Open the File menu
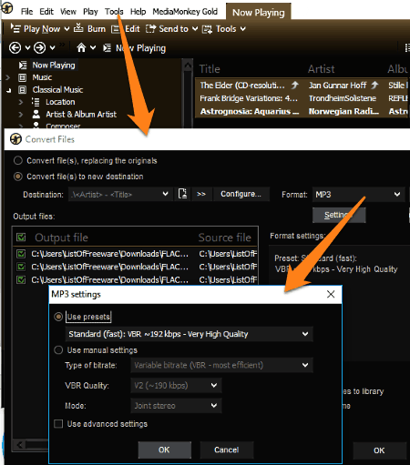This screenshot has width=410, height=465. (x=26, y=12)
